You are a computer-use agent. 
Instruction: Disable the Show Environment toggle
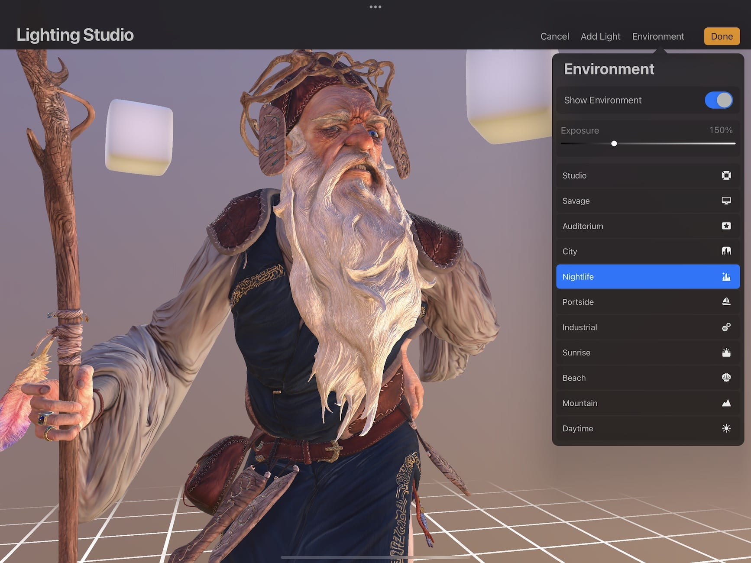tap(718, 100)
